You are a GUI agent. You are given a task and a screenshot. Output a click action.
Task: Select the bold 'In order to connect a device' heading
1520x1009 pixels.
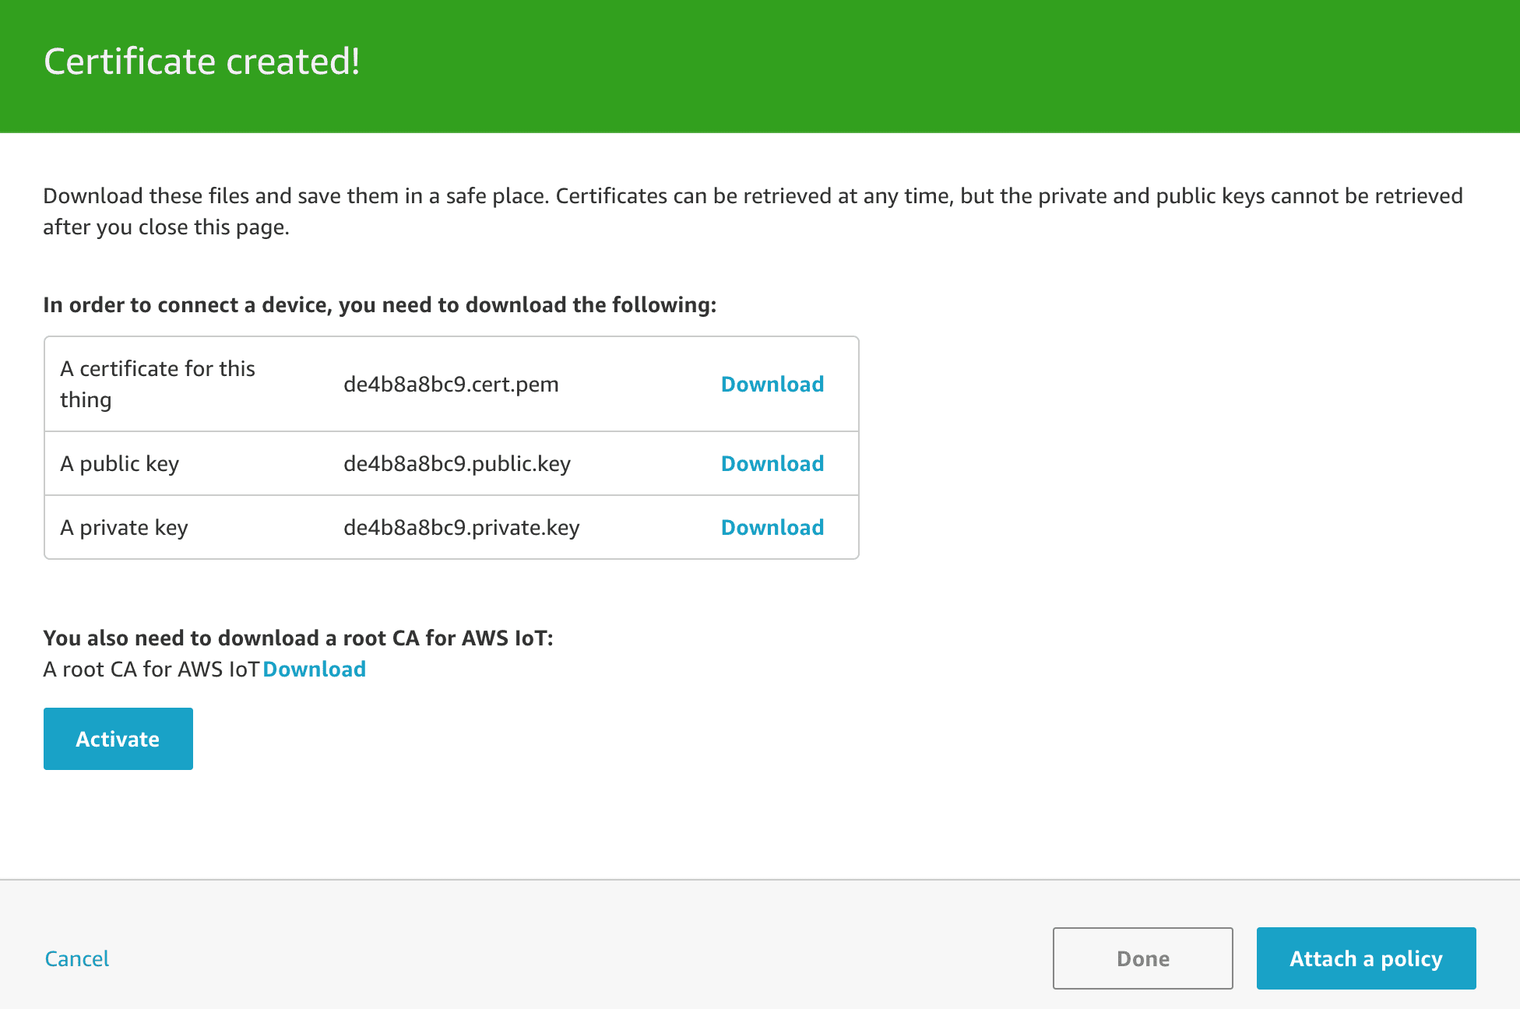380,304
